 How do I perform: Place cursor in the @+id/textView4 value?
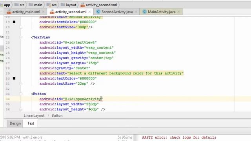pos(80,43)
